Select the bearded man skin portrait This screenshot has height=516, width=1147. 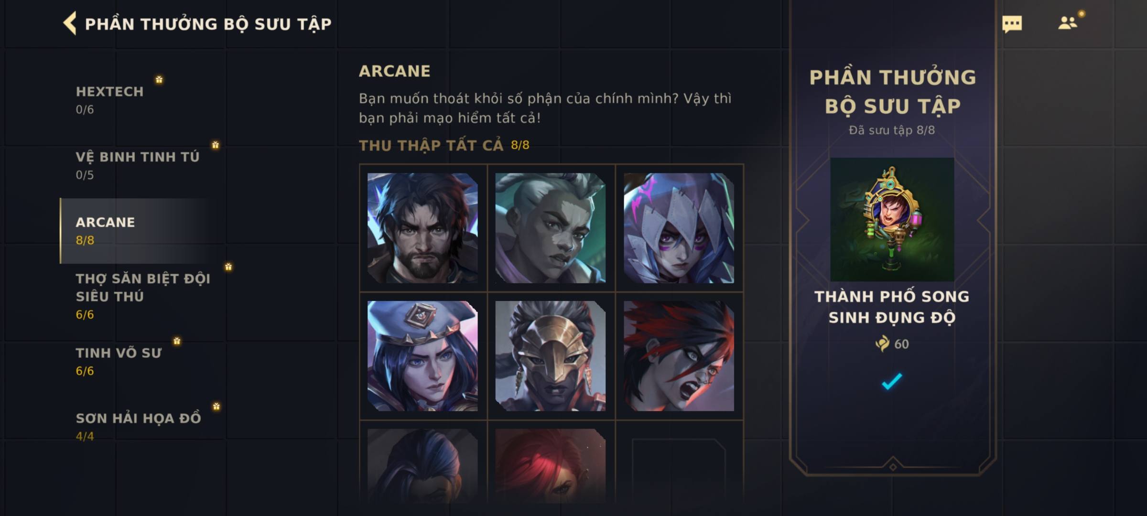click(422, 228)
